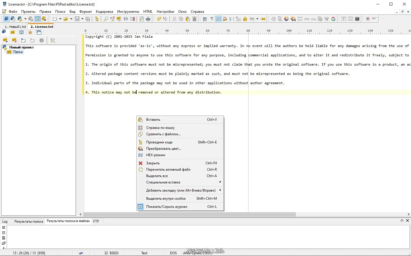Choose Выделить все from the context menu
Screen dimensions: 411x256
point(180,176)
